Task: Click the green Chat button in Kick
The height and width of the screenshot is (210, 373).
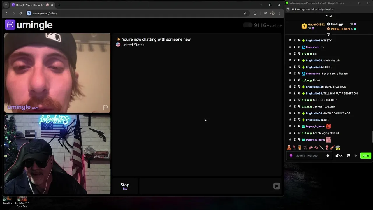Action: 366,155
